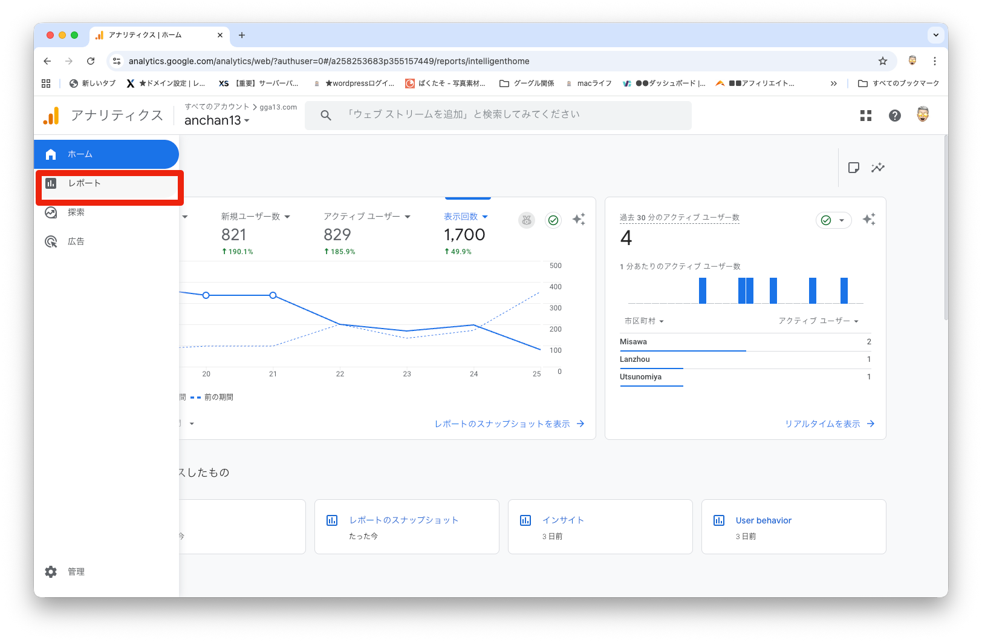
Task: Expand the anchan13 account selector
Action: pyautogui.click(x=216, y=120)
